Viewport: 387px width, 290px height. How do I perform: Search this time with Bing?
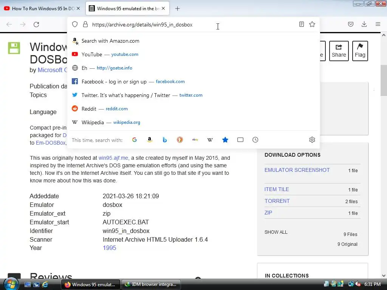pyautogui.click(x=165, y=140)
